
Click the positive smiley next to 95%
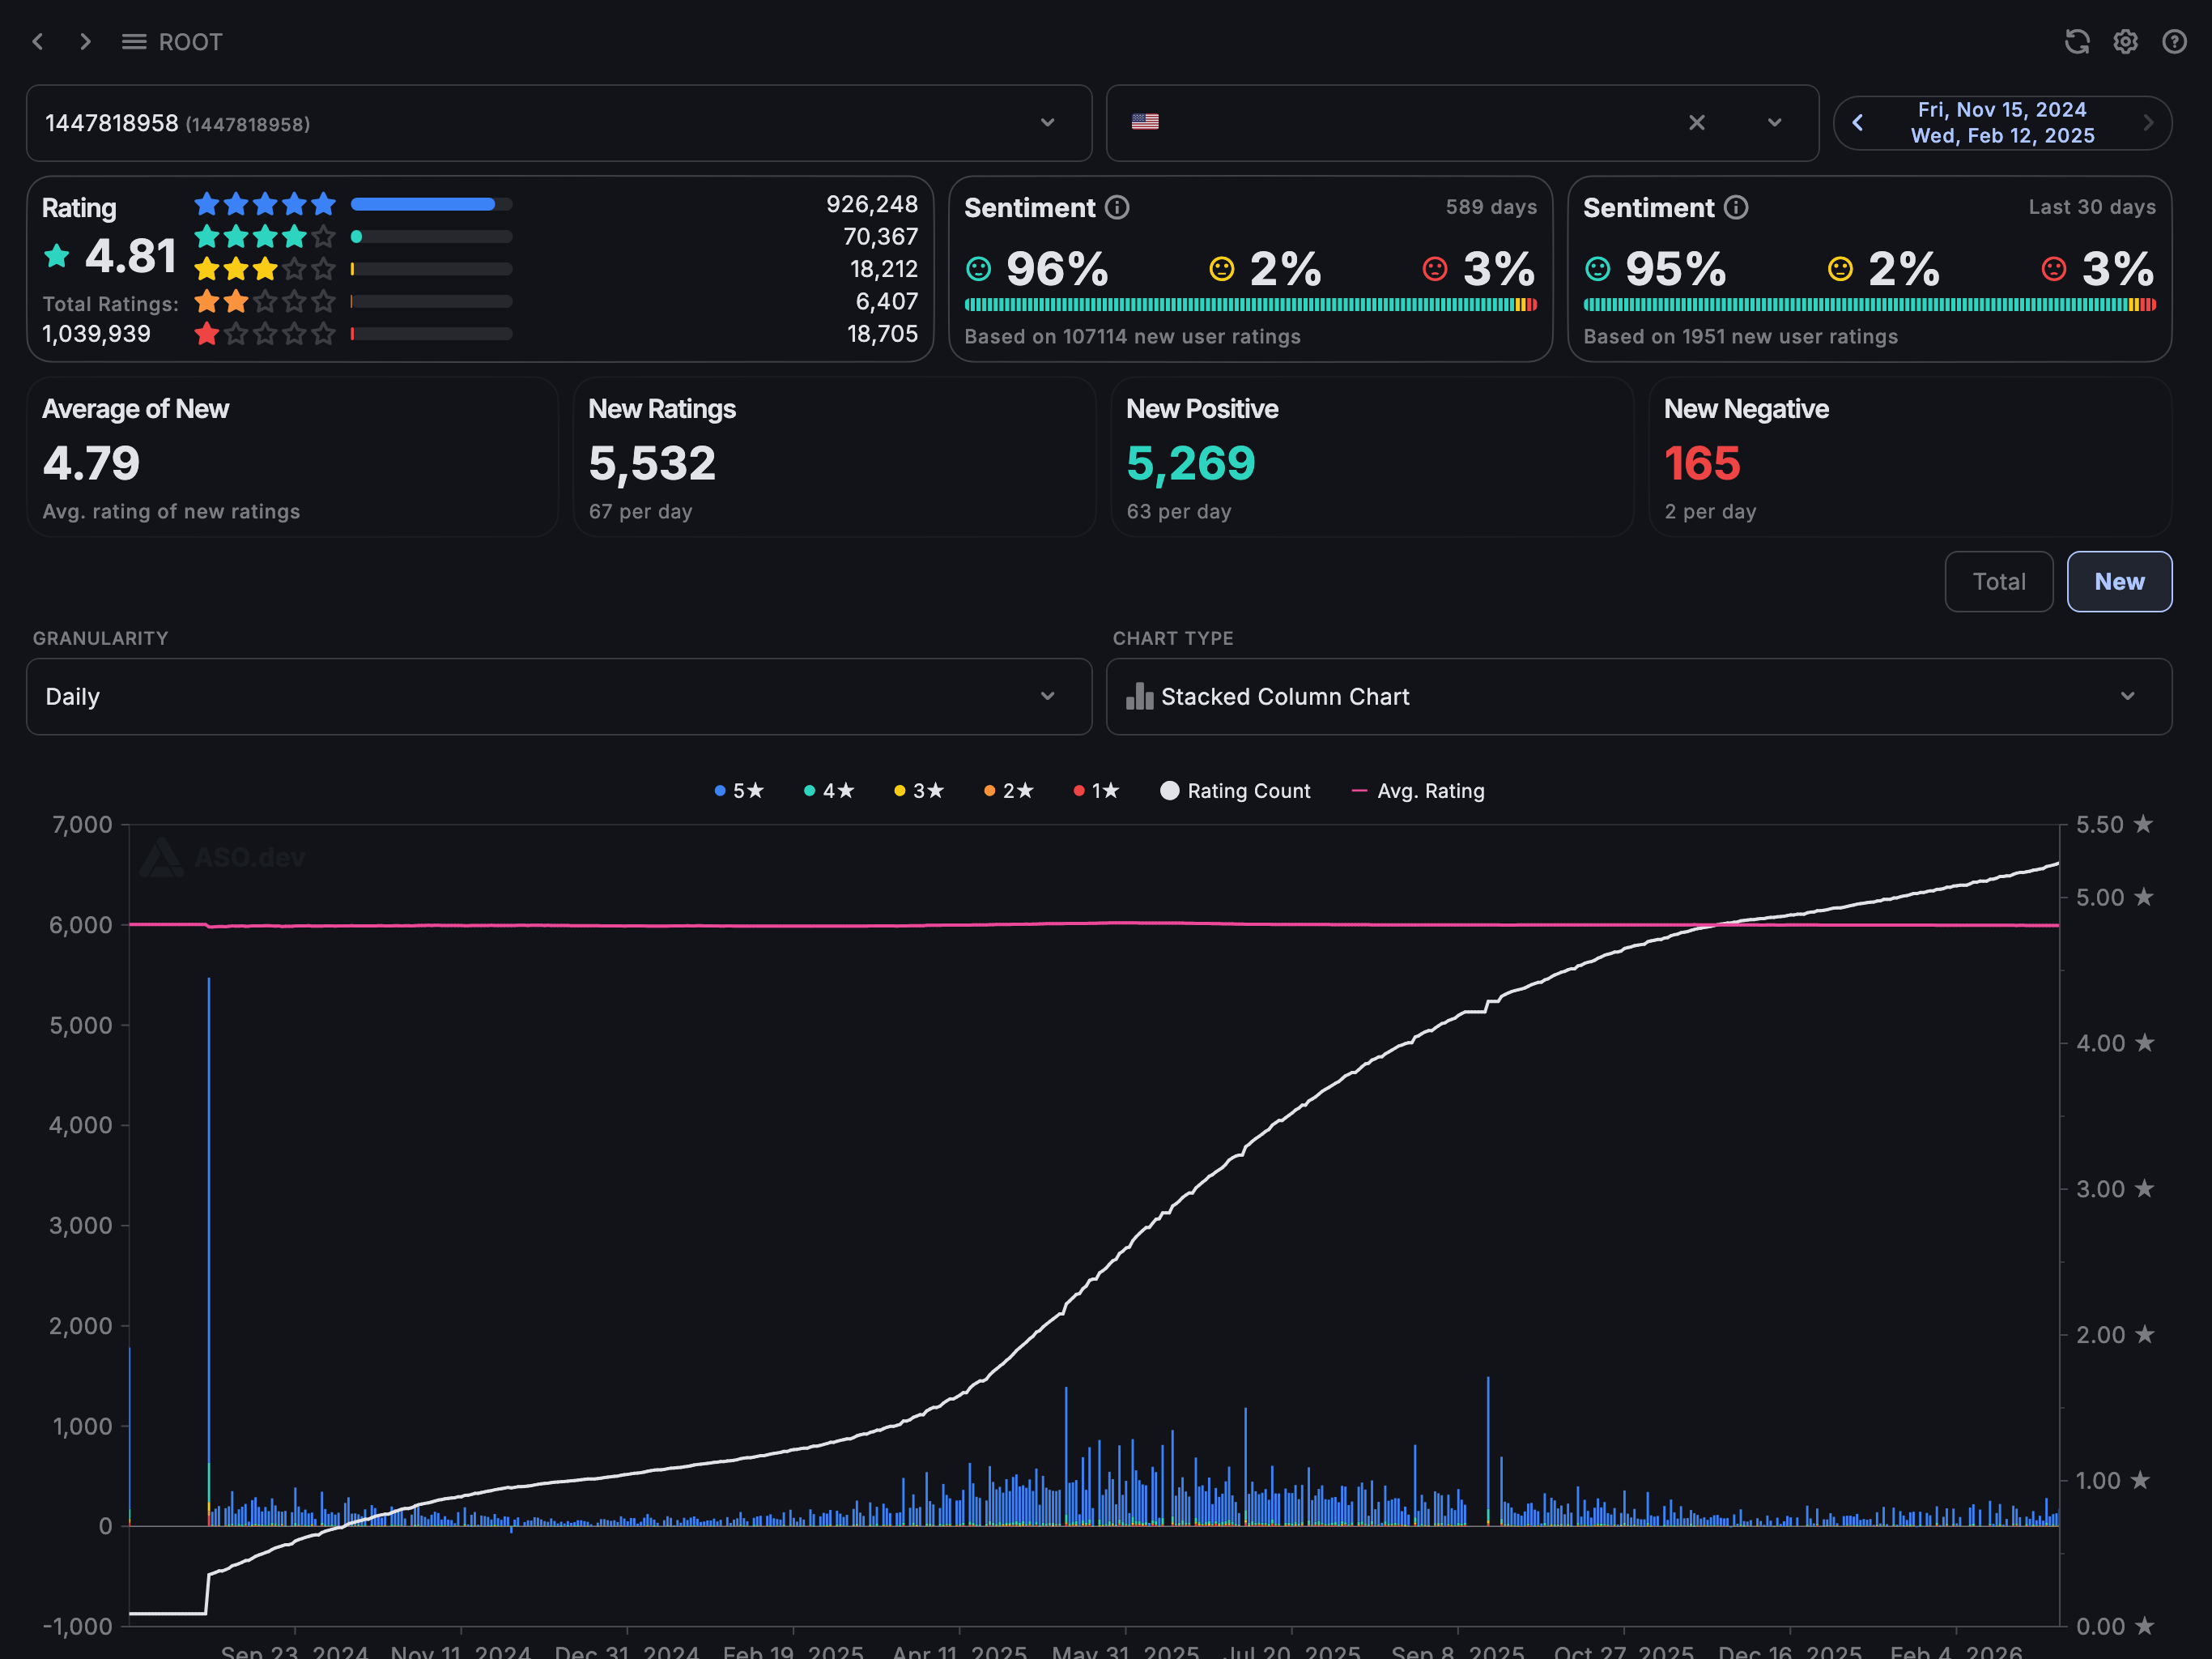[1597, 269]
